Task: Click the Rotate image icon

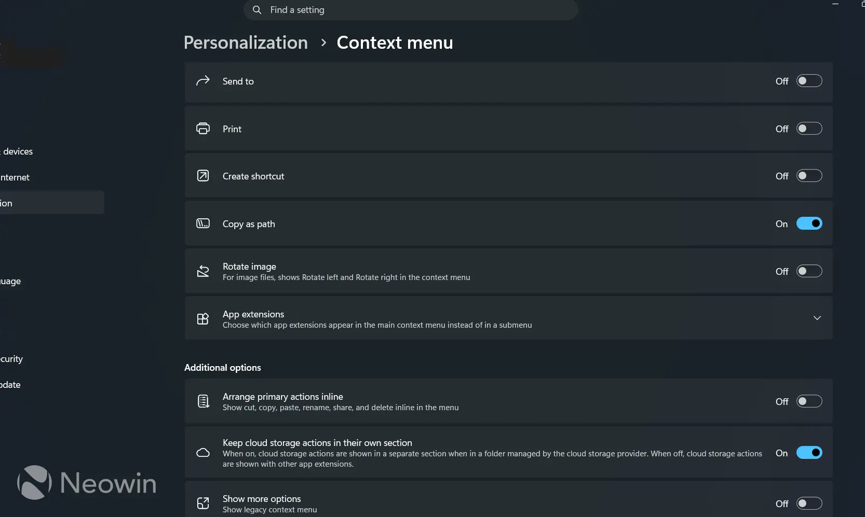Action: point(203,271)
